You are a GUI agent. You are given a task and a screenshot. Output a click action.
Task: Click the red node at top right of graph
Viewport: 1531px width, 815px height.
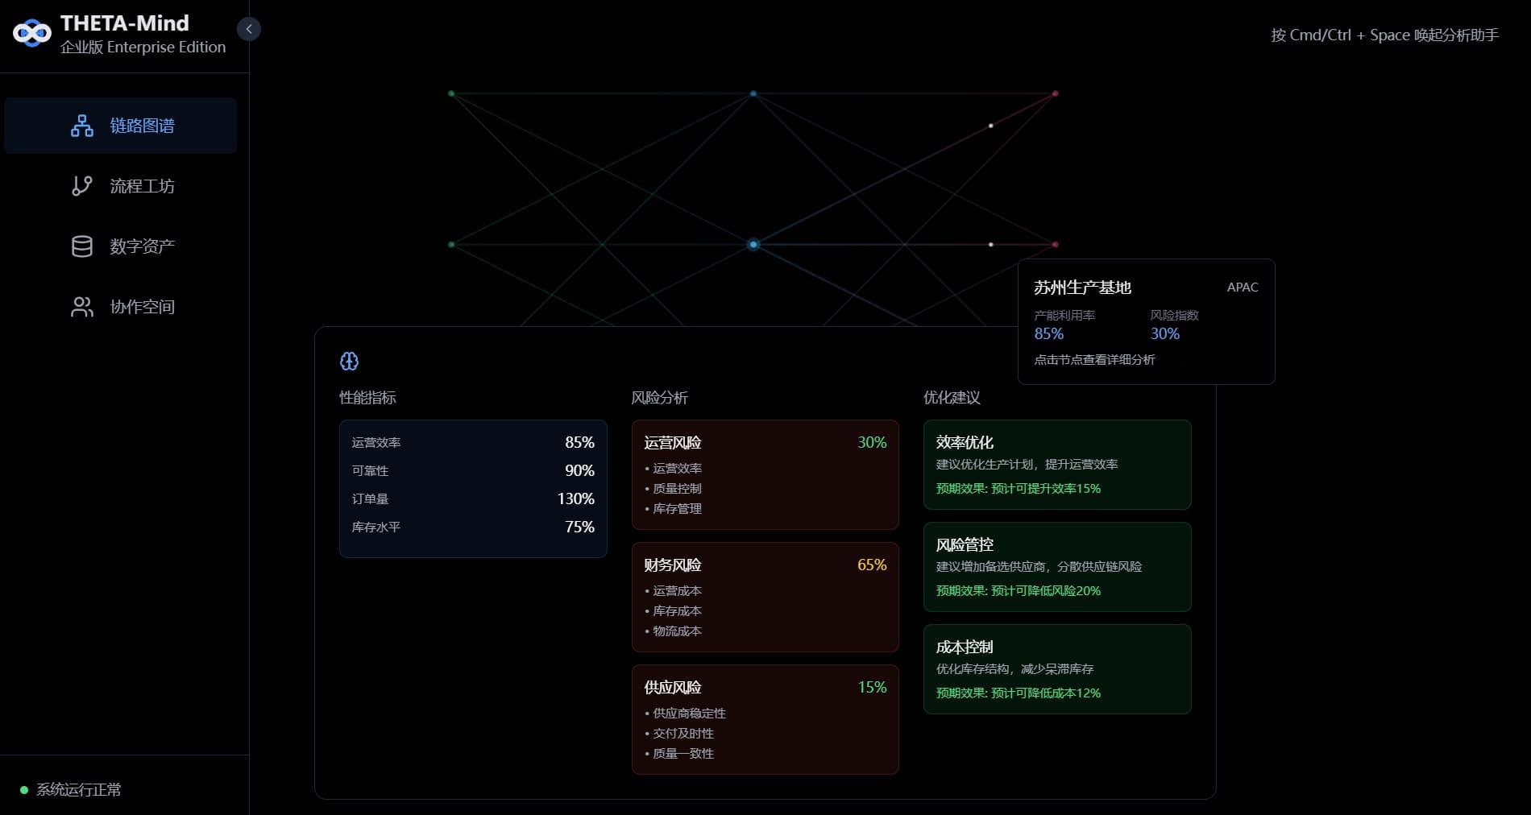tap(1056, 93)
